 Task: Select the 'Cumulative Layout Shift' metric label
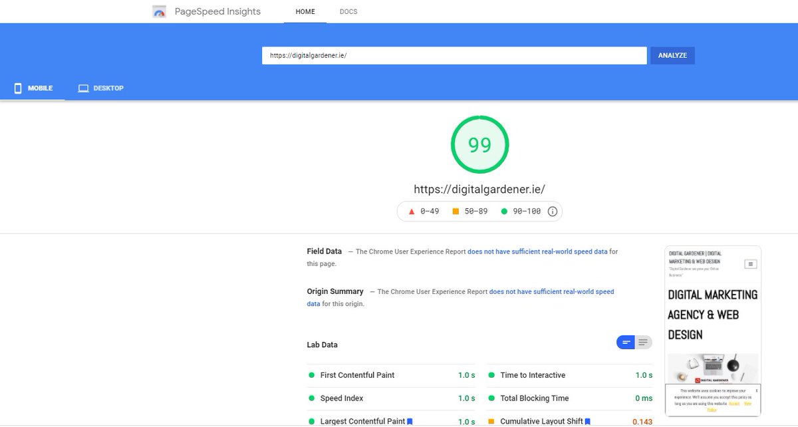coord(542,422)
